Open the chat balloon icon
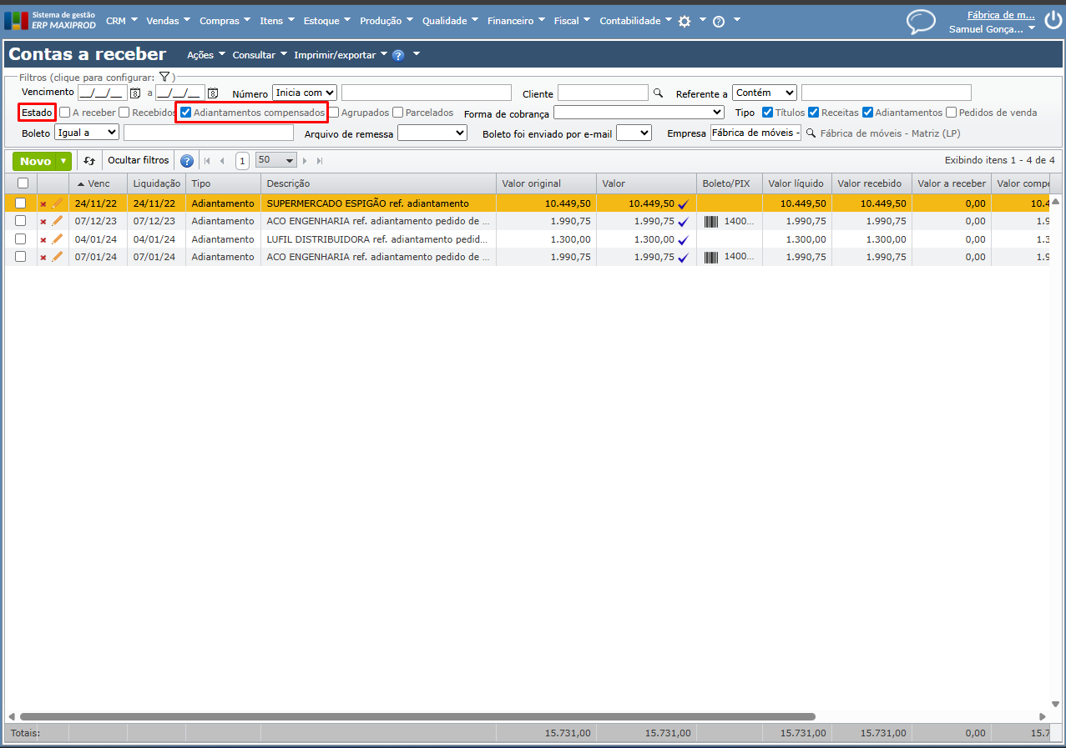This screenshot has height=748, width=1066. [921, 22]
